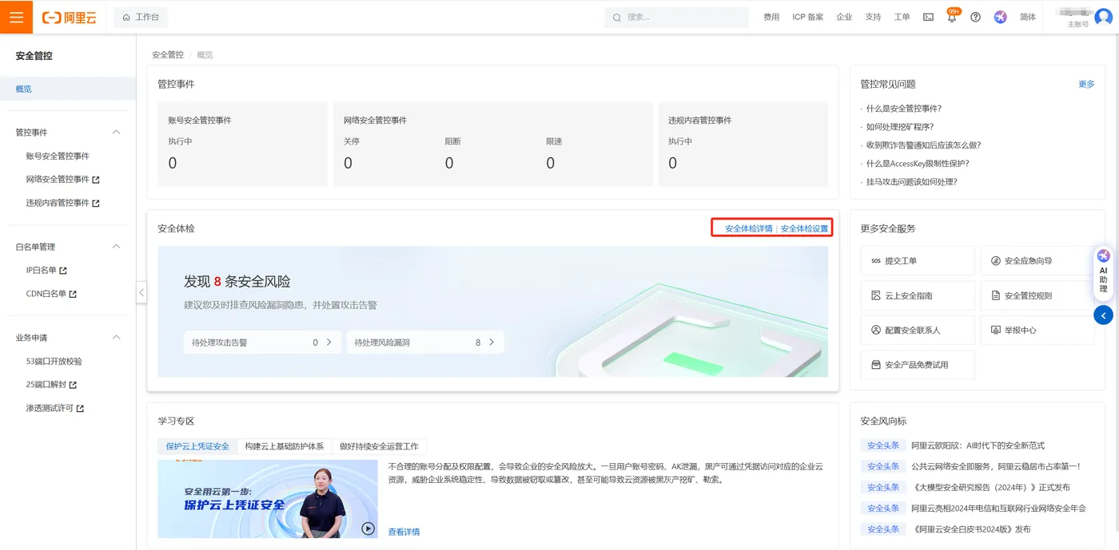The image size is (1119, 550).
Task: Open 安全体检设置 link
Action: tap(805, 228)
